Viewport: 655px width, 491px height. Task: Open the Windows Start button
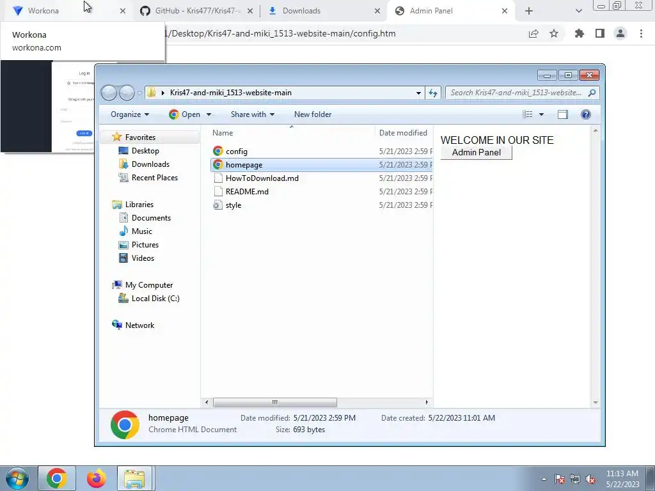tap(17, 478)
